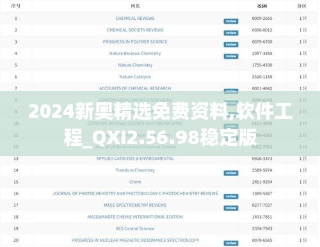Open APPLIED CATALYSIS B-ENVIRONMENTAL link
Image resolution: width=320 pixels, height=247 pixels.
tap(135, 159)
